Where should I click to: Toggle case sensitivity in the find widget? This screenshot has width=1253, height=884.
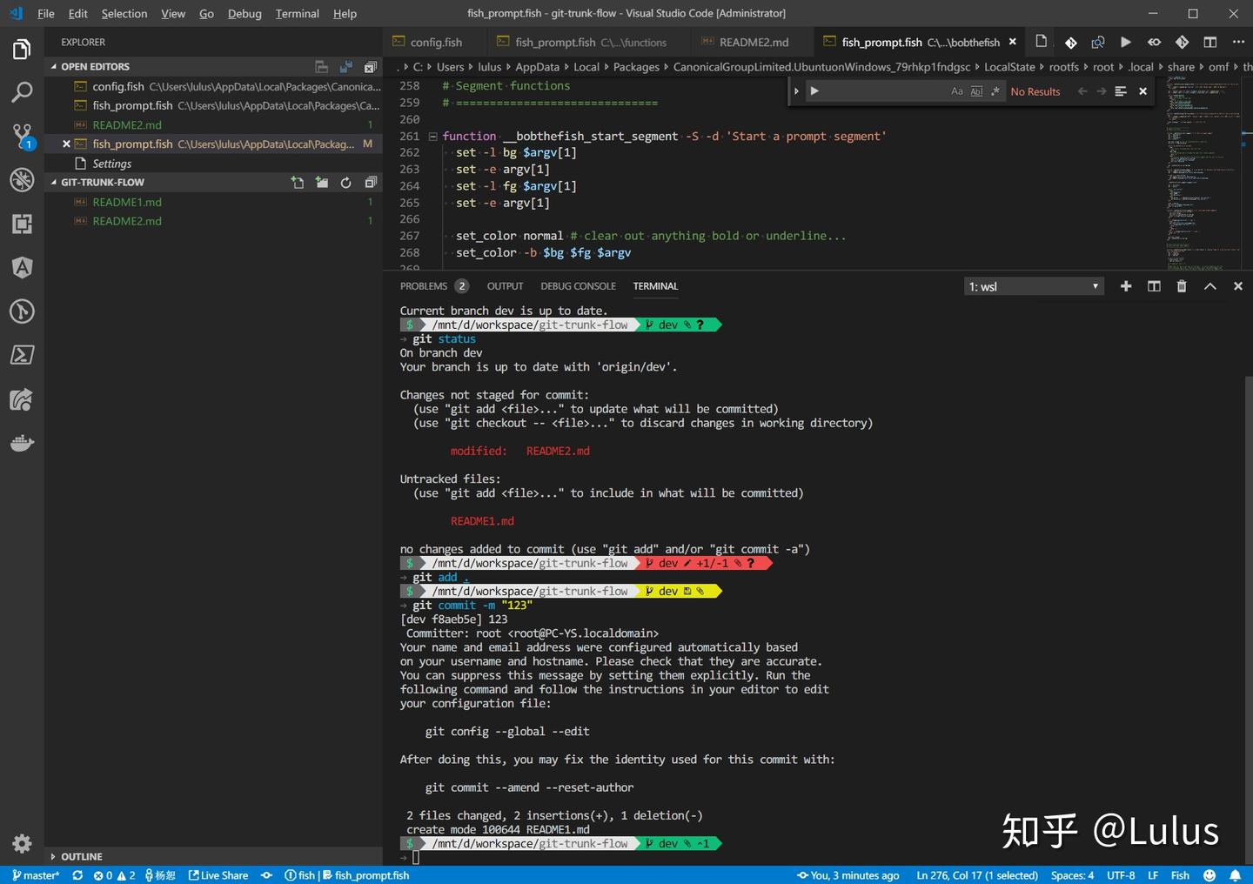956,90
